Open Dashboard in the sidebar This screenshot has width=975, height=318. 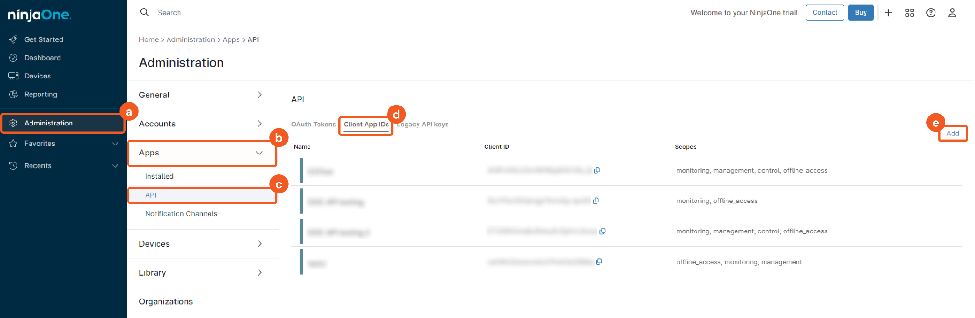(x=42, y=58)
